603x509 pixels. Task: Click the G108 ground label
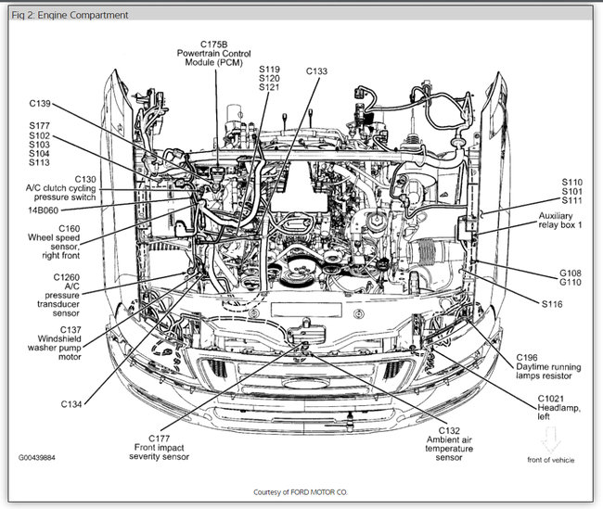[571, 274]
